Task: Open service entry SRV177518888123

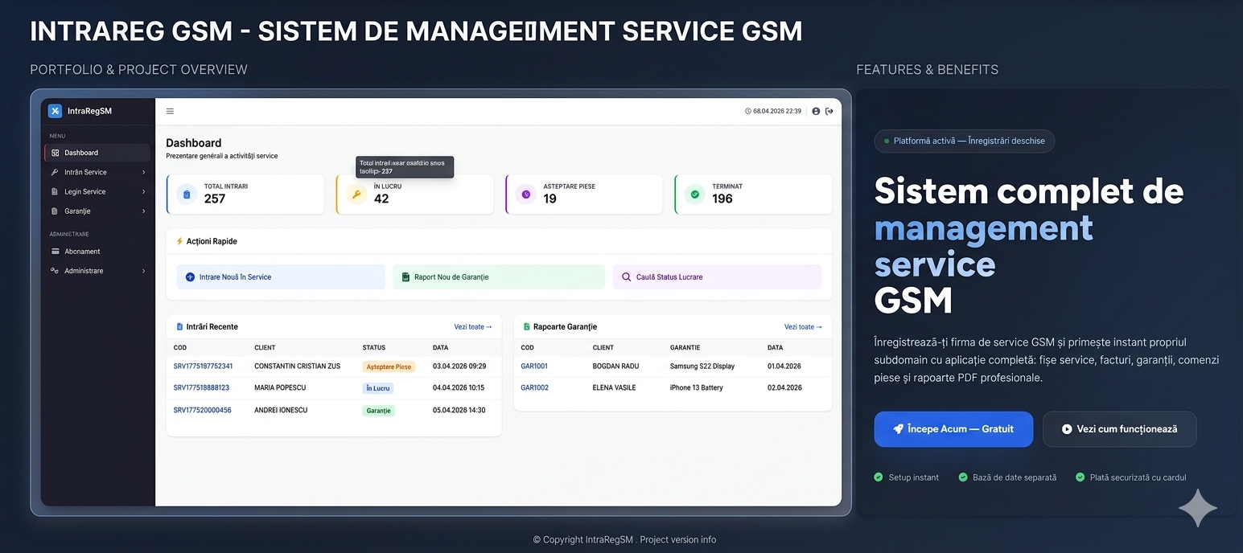Action: [201, 387]
